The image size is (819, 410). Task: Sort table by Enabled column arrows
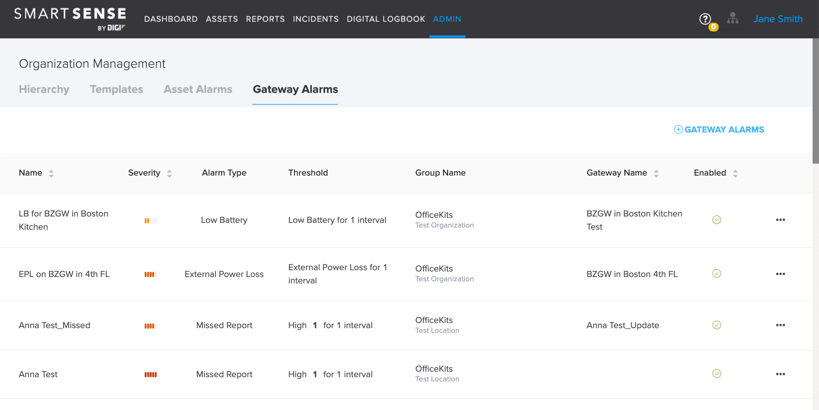pos(735,173)
